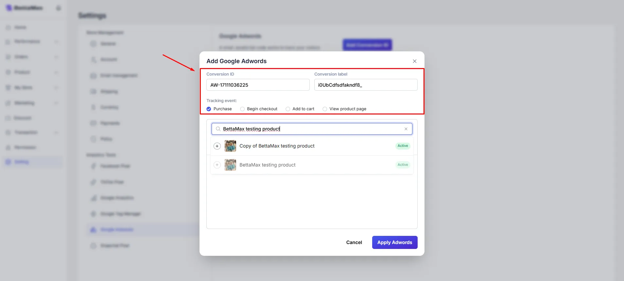Expand the Marketing sidebar menu chevron
Screen dimensions: 624x281
coord(56,103)
